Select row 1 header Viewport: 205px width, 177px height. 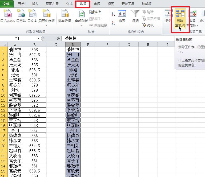point(4,50)
